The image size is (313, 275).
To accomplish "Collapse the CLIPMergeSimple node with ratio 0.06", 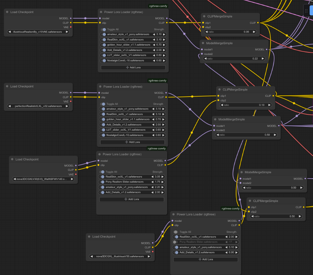I will (204, 16).
